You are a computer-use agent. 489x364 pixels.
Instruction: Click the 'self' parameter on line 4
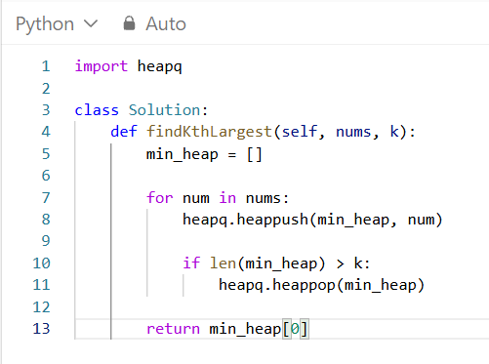[300, 132]
